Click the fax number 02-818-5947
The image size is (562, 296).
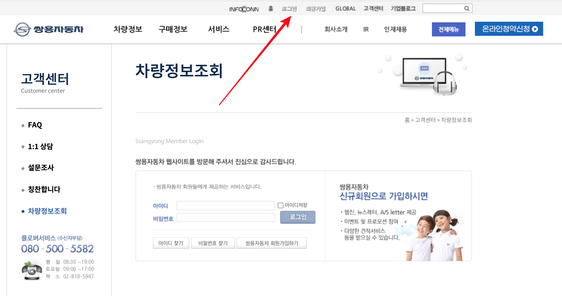pos(79,277)
